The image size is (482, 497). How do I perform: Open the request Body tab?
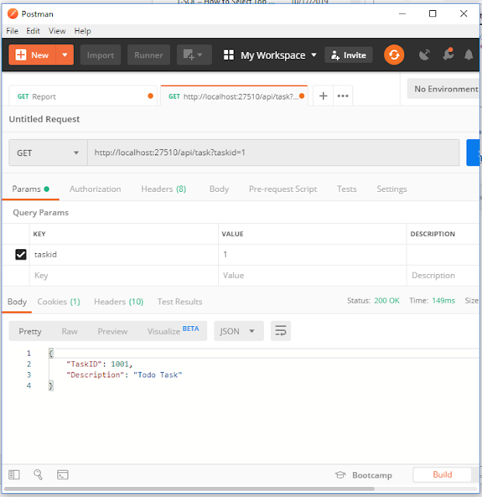pos(219,189)
